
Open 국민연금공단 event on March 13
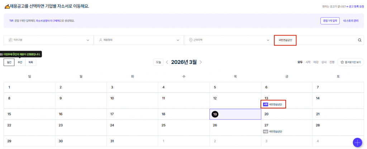coord(275,104)
